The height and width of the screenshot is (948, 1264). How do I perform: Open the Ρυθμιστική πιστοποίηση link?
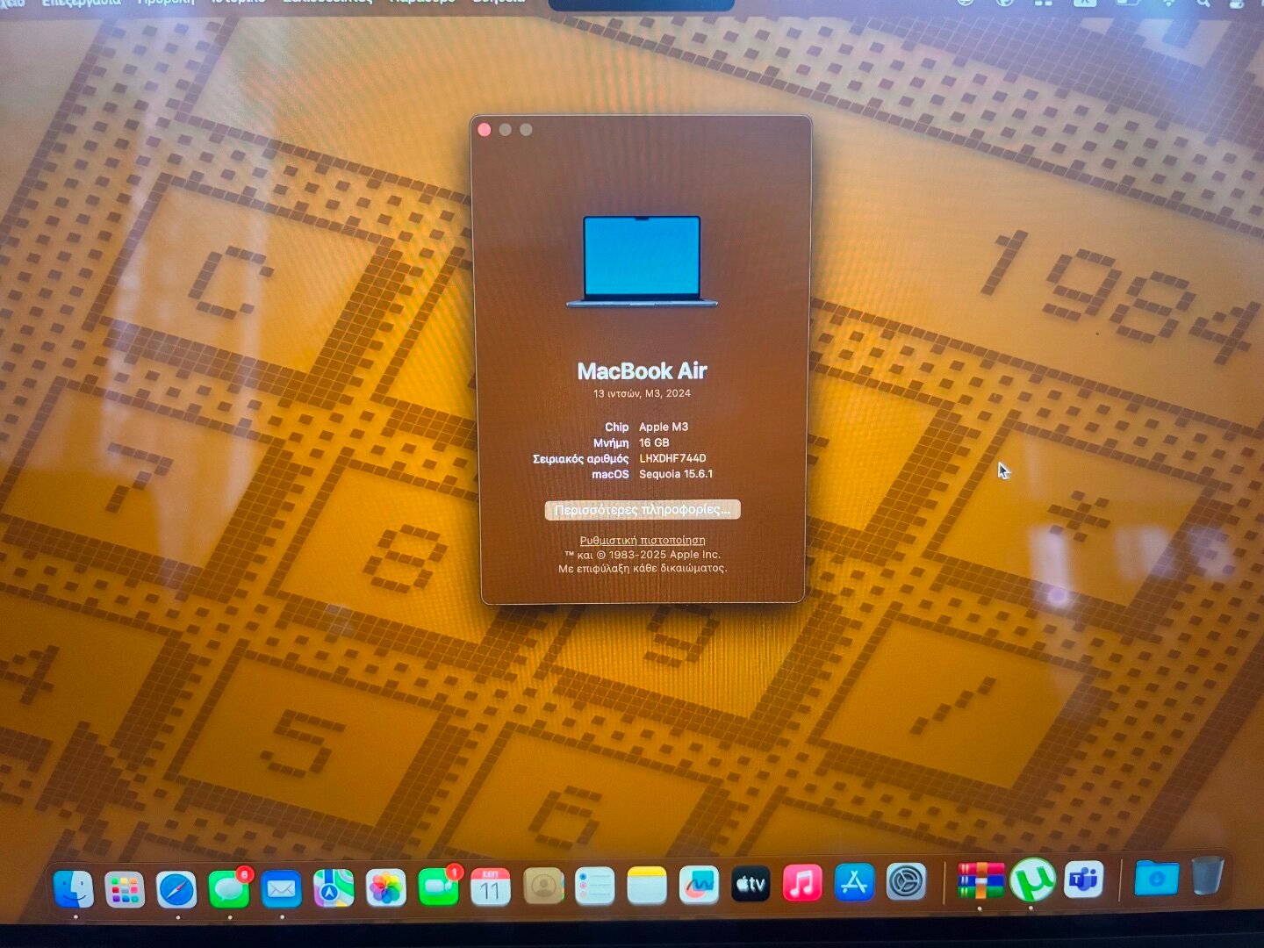pyautogui.click(x=643, y=540)
